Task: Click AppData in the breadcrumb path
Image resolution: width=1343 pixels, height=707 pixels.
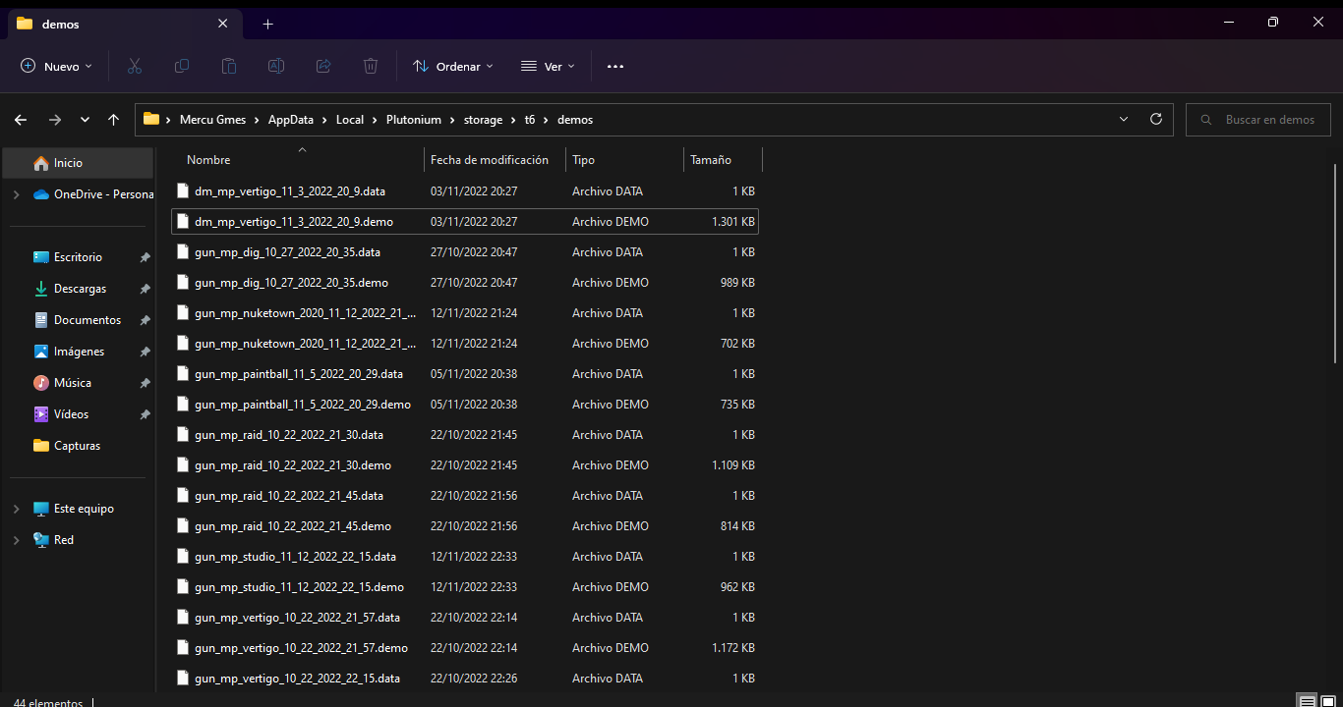Action: (x=290, y=120)
